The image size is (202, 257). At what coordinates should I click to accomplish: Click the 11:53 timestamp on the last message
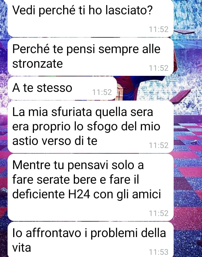[x=159, y=252]
